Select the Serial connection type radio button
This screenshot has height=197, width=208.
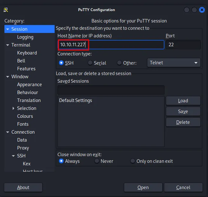(90, 63)
